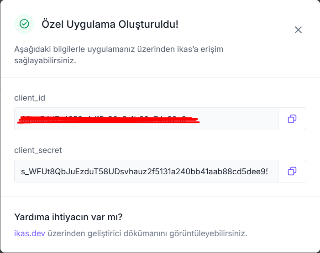Click the "Yardıma ihtiyacın var mı?" heading

(68, 217)
